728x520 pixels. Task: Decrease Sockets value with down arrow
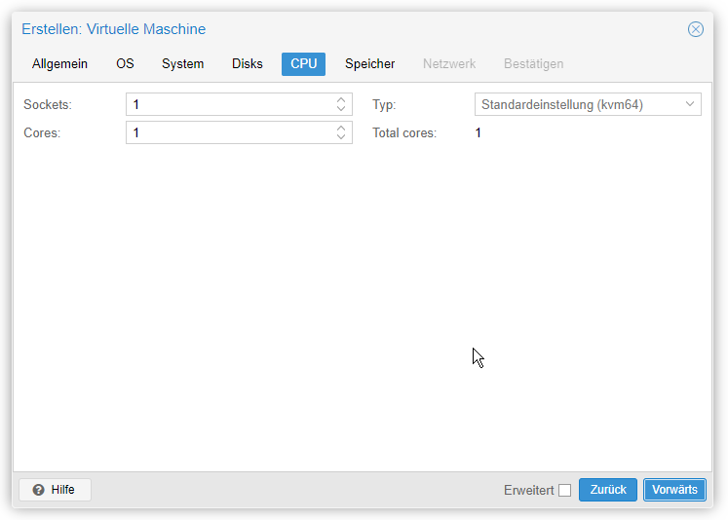pyautogui.click(x=341, y=108)
